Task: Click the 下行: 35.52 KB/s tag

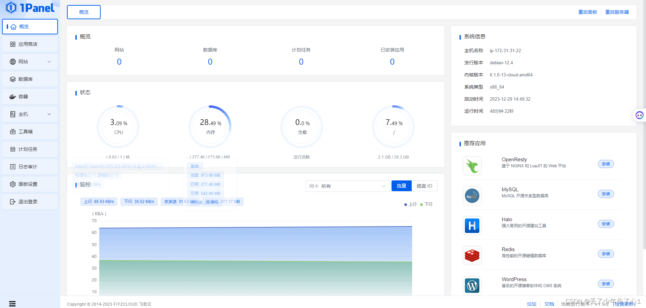Action: coord(139,202)
